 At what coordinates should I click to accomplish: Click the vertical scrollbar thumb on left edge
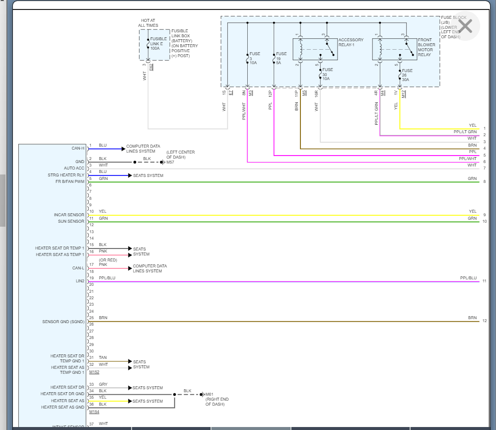[2, 200]
